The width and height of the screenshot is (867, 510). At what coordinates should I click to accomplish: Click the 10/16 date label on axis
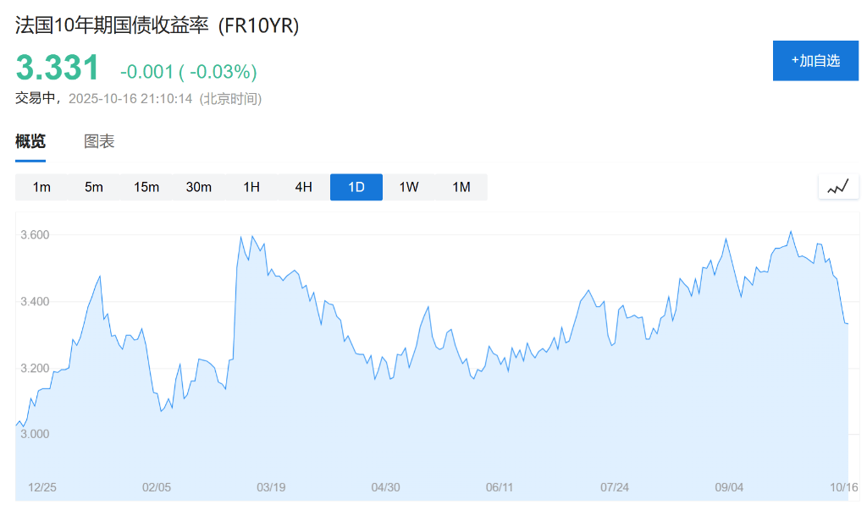tap(843, 487)
